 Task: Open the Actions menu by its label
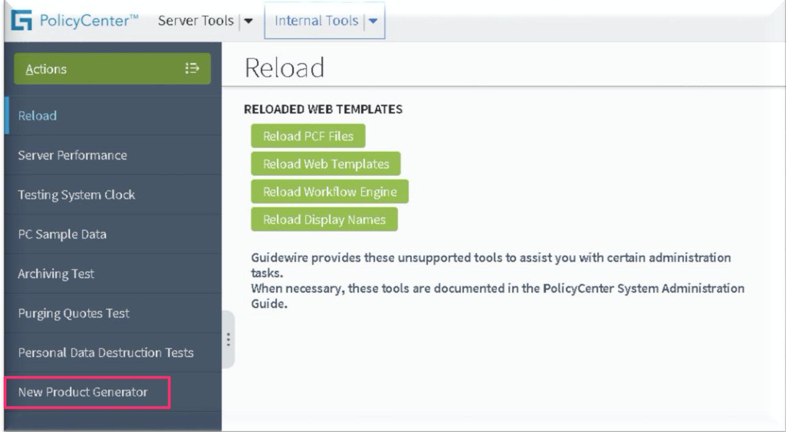pyautogui.click(x=46, y=69)
